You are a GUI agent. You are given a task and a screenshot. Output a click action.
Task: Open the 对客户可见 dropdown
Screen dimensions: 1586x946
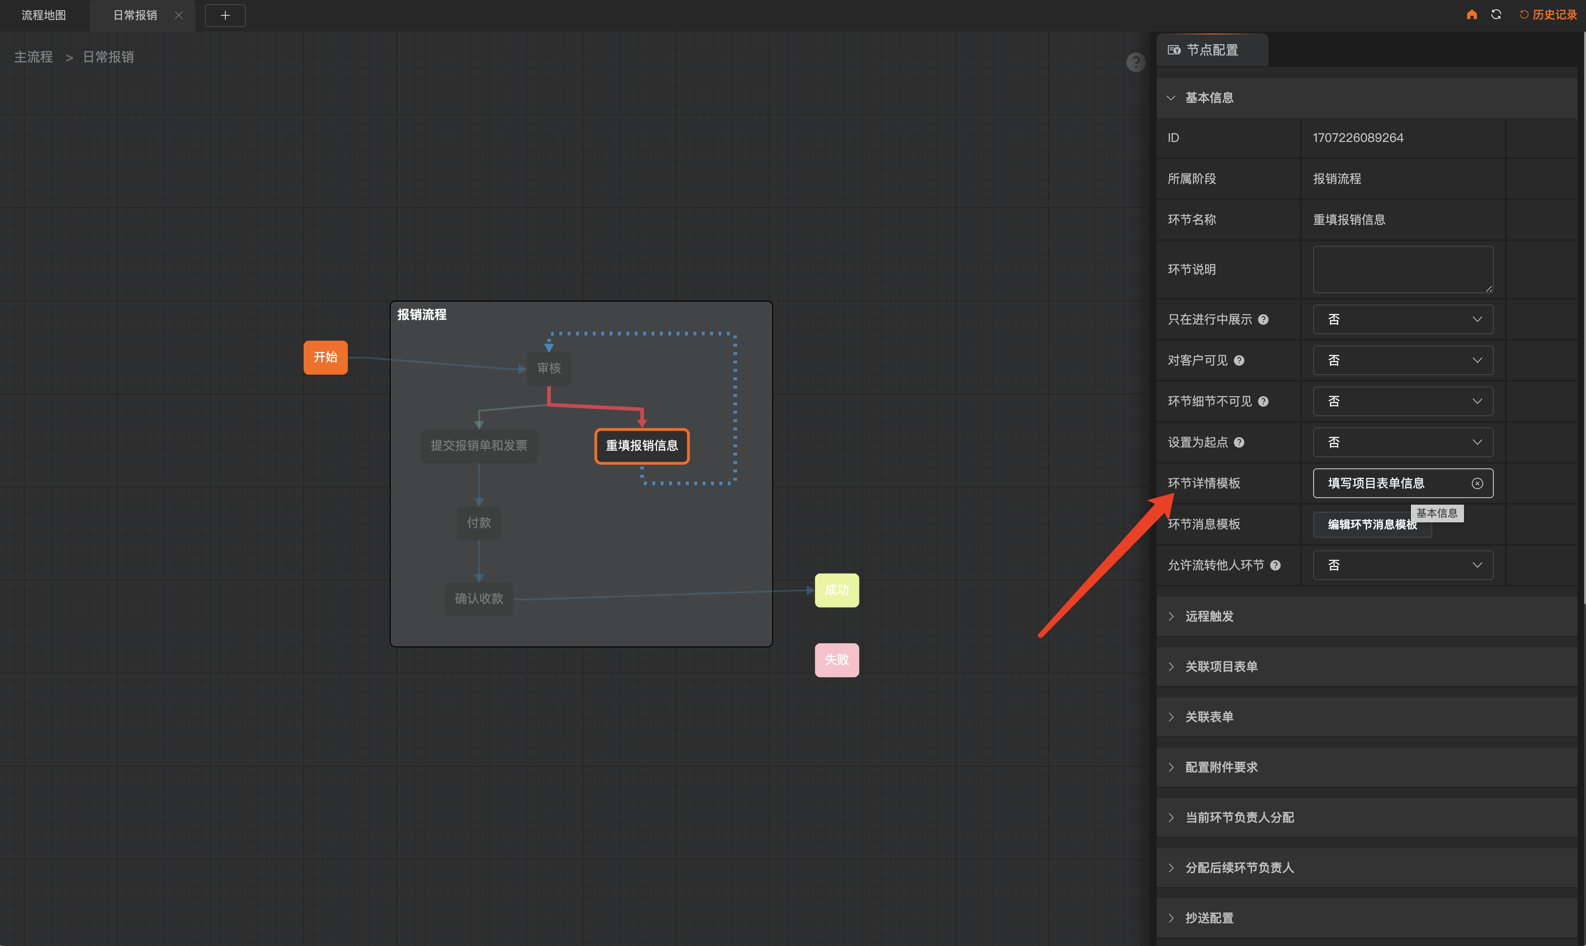[x=1403, y=360]
